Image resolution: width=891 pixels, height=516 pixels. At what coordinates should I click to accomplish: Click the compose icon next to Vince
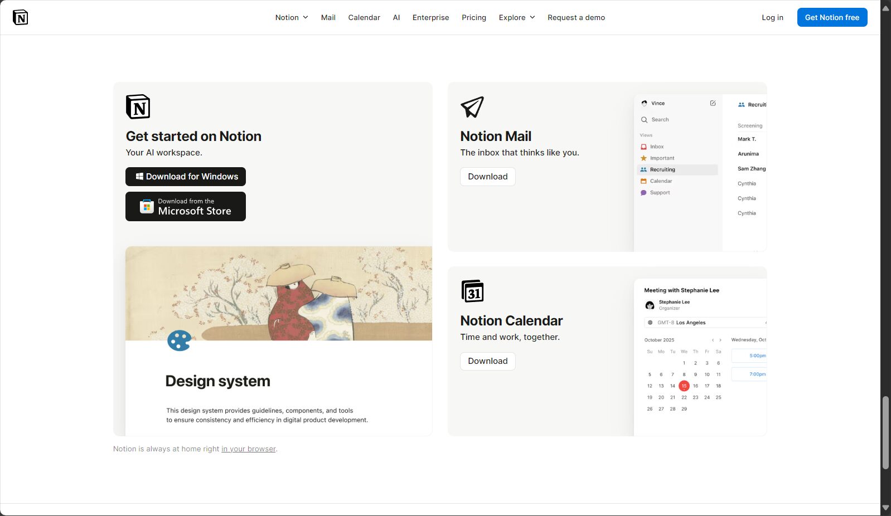713,103
